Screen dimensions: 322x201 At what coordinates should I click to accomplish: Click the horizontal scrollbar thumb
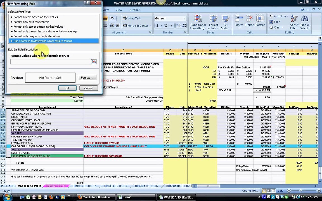click(x=208, y=186)
